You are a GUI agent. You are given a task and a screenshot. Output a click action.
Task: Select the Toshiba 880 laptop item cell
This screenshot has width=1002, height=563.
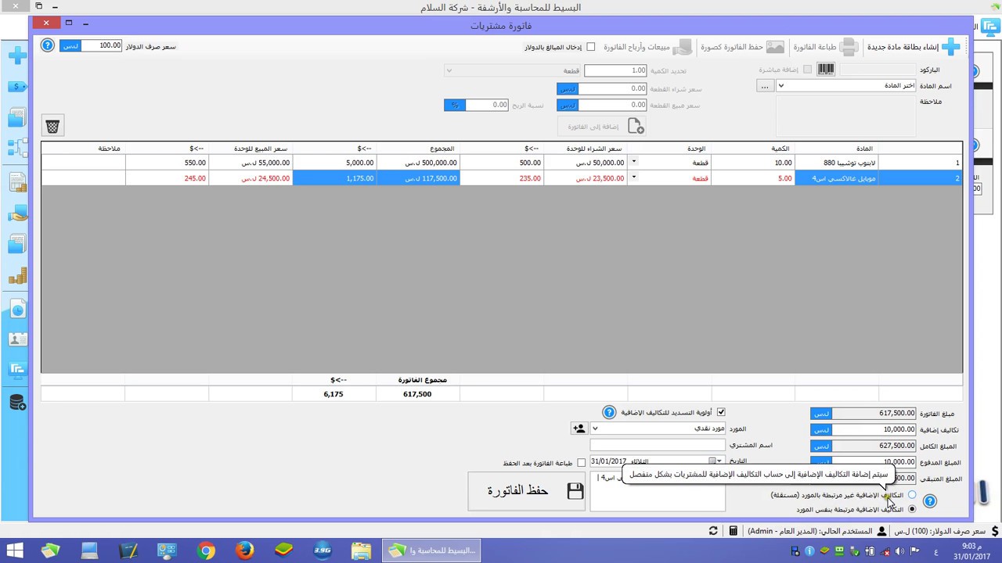point(837,163)
